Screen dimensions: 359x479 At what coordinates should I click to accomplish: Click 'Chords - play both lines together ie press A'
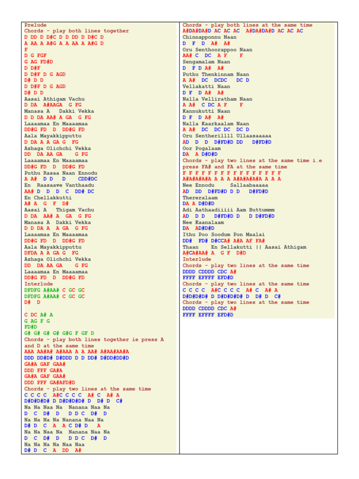[x=94, y=340]
